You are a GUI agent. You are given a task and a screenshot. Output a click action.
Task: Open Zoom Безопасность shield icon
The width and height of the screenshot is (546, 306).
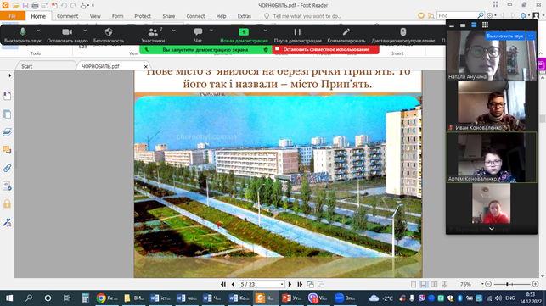109,35
